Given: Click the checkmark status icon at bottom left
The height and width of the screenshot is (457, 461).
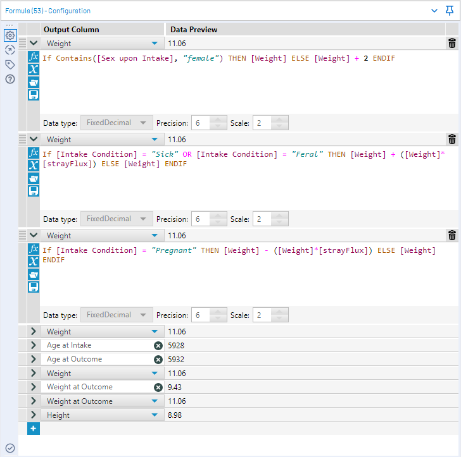Looking at the screenshot, I should click(x=10, y=448).
